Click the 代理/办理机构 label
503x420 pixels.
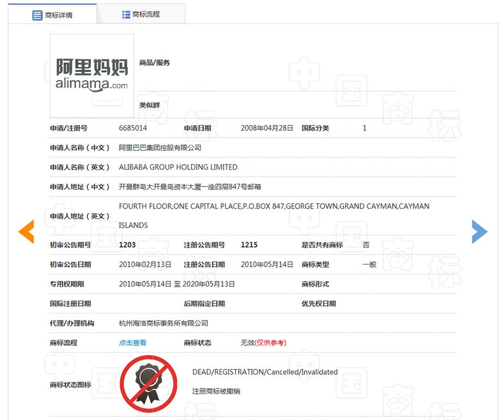72,323
